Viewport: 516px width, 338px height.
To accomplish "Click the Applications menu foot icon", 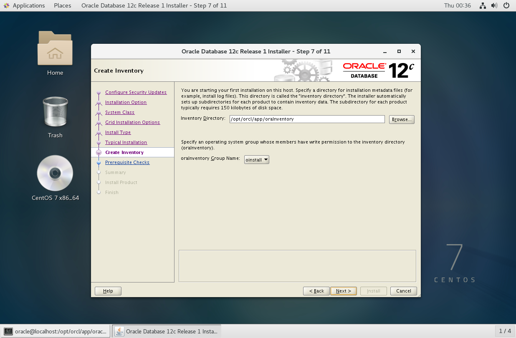I will 6,5.
